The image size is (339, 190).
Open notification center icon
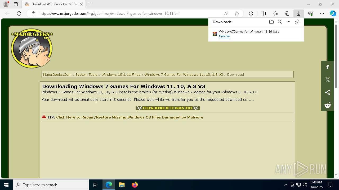tap(330, 185)
